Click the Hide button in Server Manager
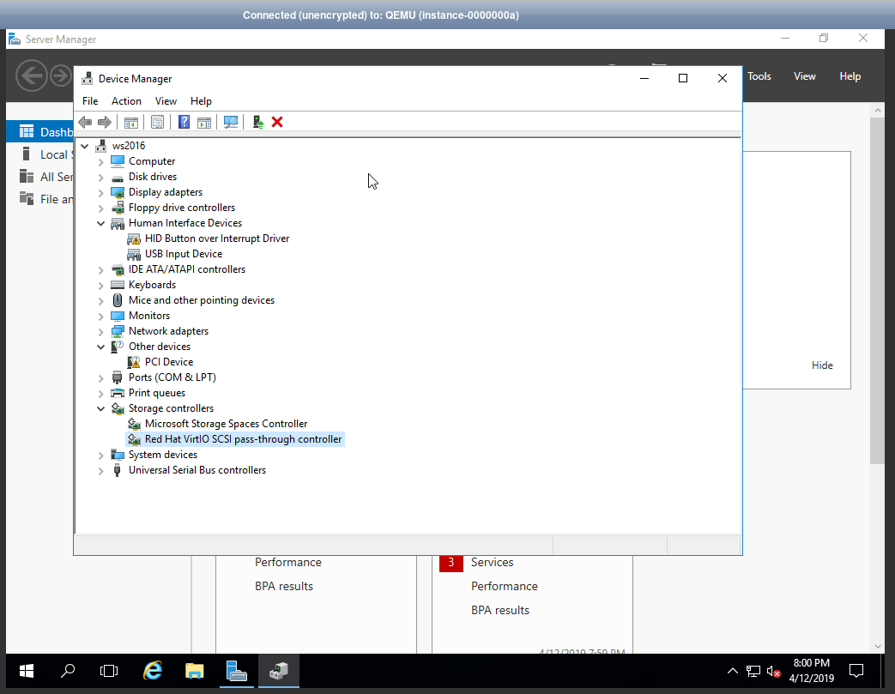Screen dimensions: 895x694 (821, 365)
